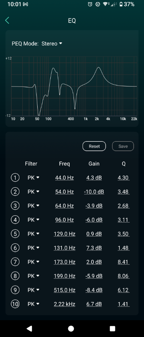
Task: Open the filter type dropdown for band 2
Action: [x=34, y=192]
